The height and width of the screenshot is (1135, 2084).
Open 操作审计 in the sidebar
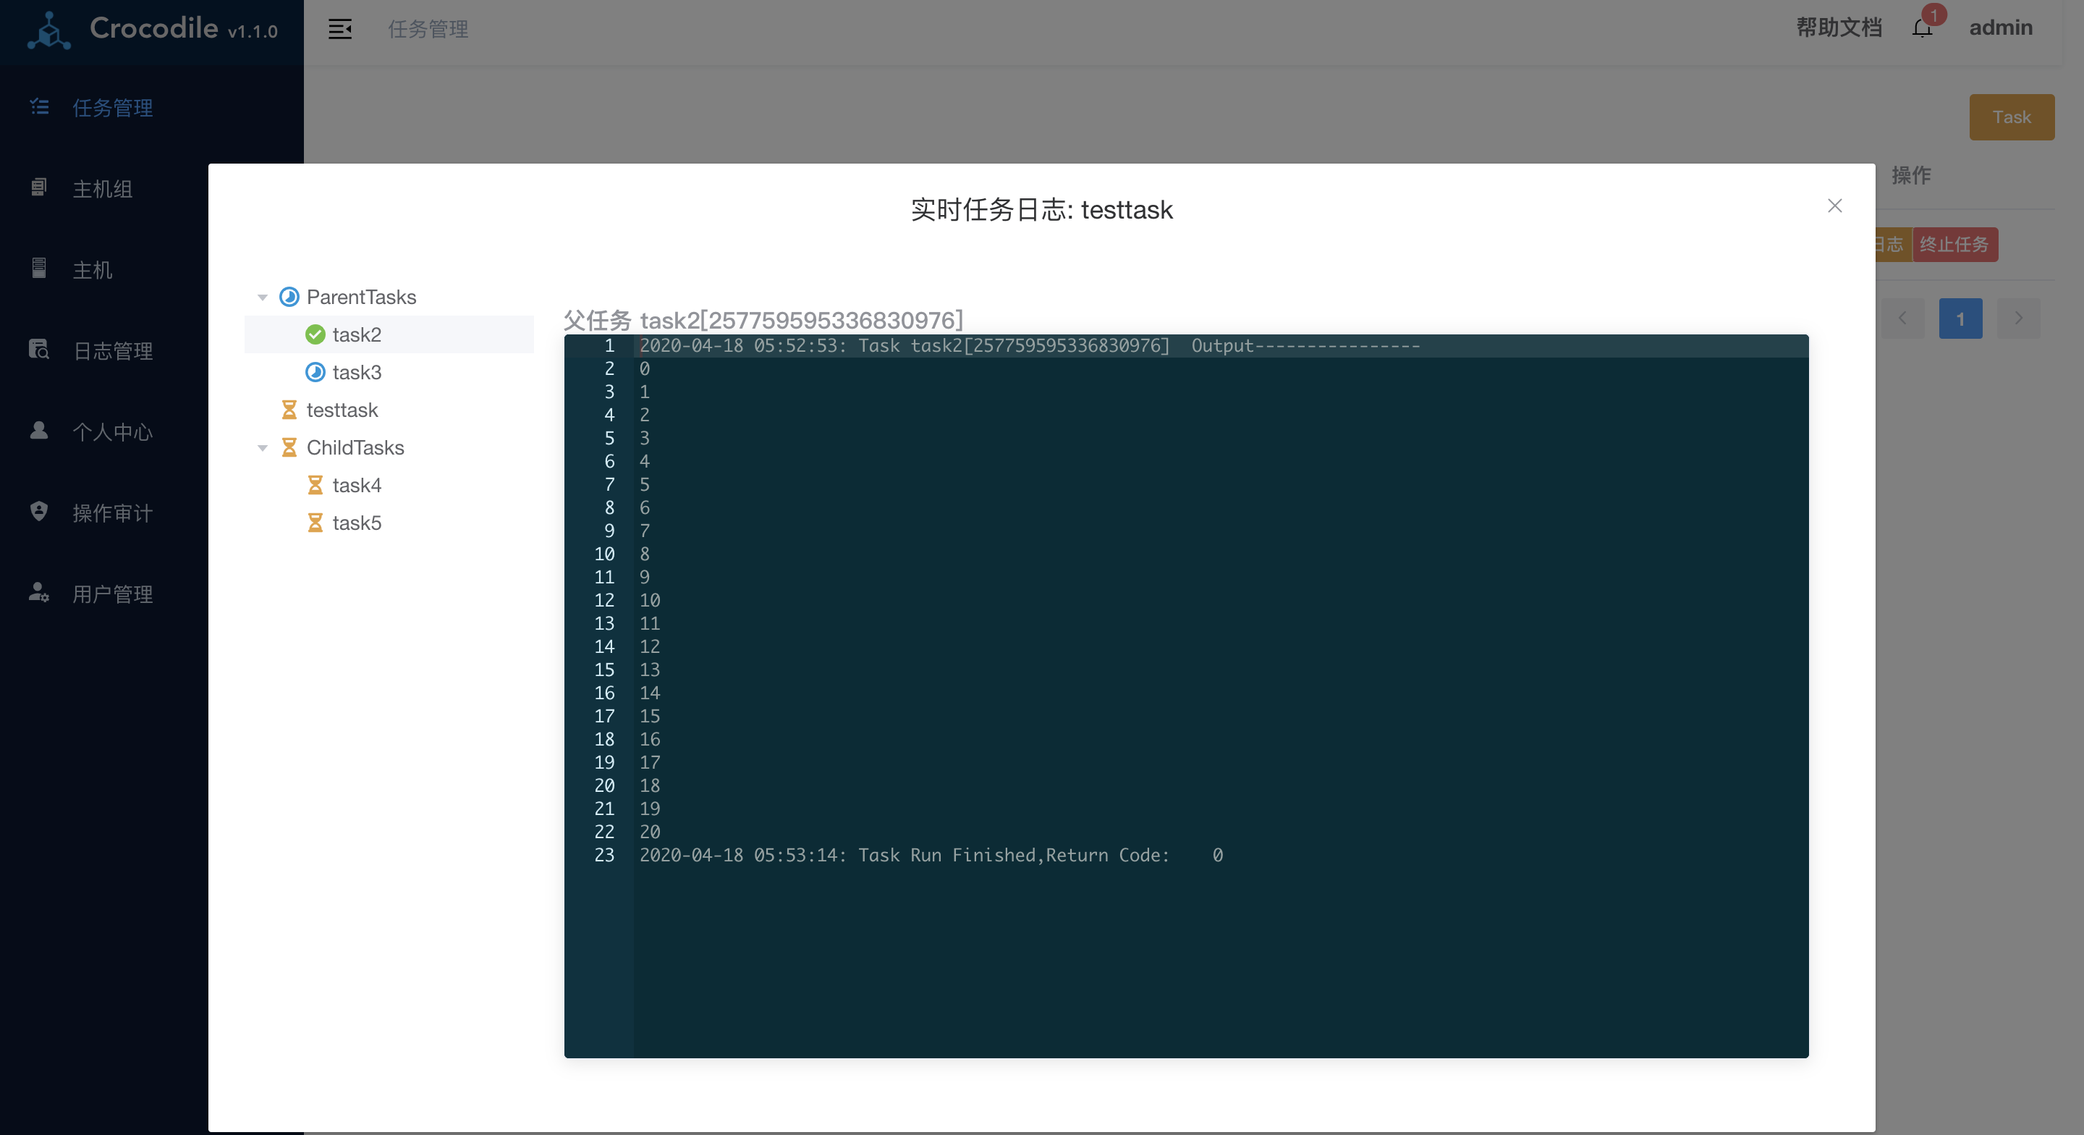click(x=112, y=512)
